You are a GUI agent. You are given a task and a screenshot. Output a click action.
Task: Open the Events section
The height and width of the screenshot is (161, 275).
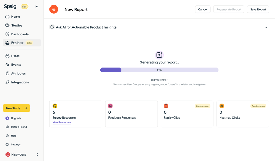(22, 65)
